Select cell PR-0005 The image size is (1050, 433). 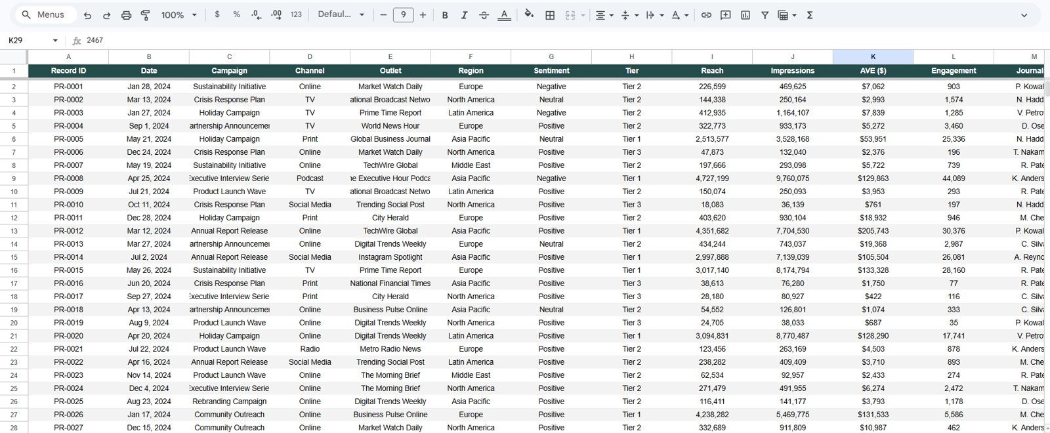(x=68, y=139)
